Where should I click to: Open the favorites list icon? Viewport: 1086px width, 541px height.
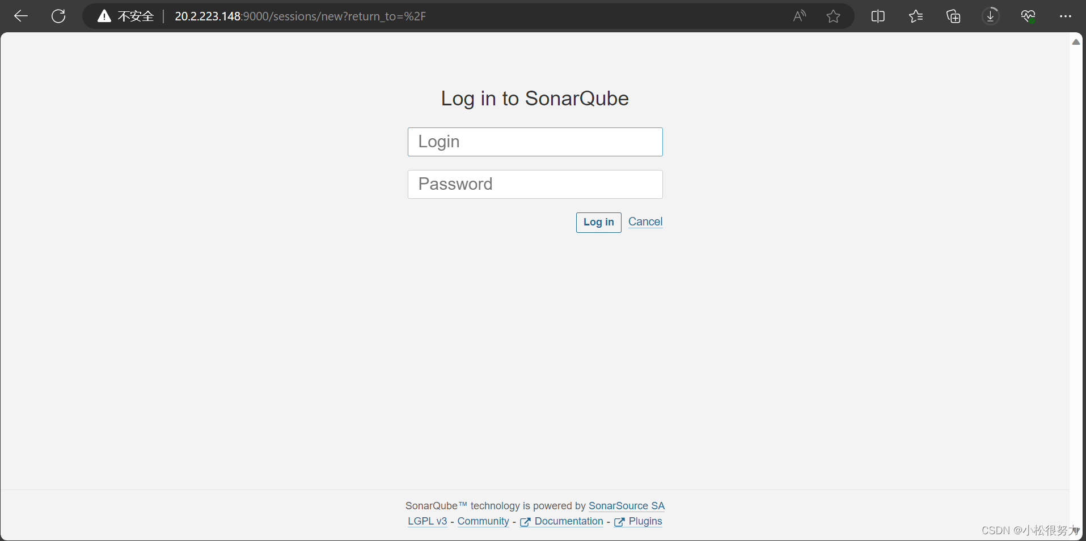916,16
